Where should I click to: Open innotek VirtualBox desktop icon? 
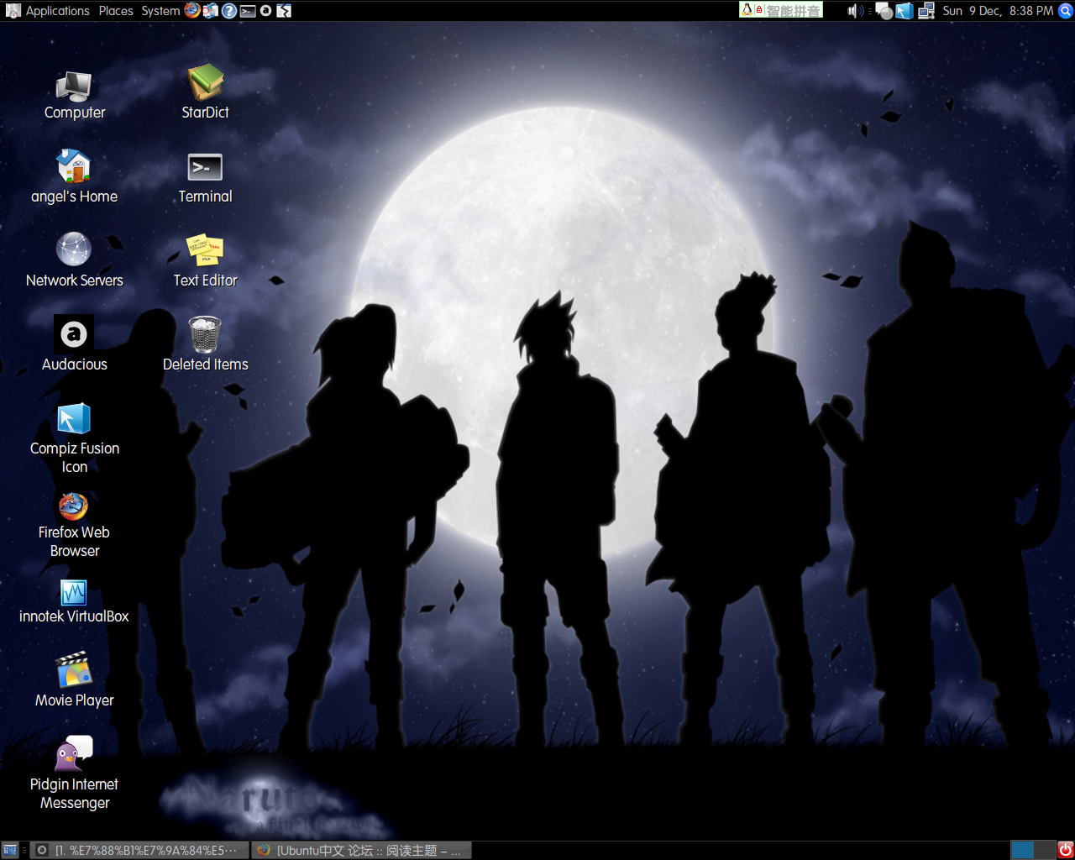74,601
